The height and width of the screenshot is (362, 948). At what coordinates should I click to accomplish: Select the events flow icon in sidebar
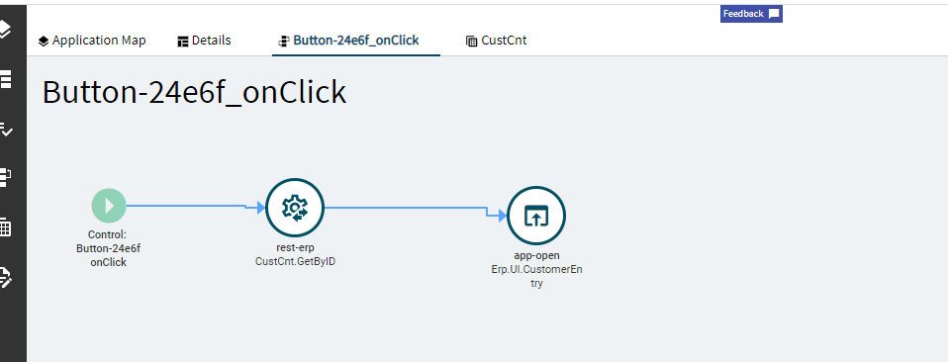click(5, 177)
